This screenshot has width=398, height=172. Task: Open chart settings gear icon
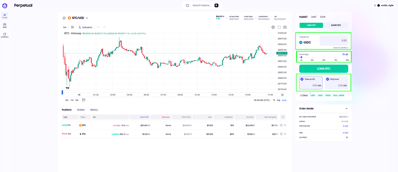(x=273, y=27)
